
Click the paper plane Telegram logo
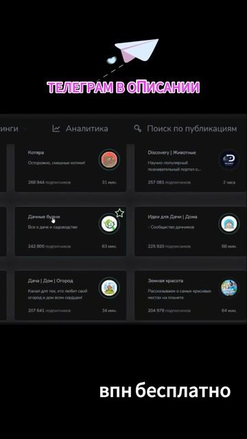pos(137,50)
